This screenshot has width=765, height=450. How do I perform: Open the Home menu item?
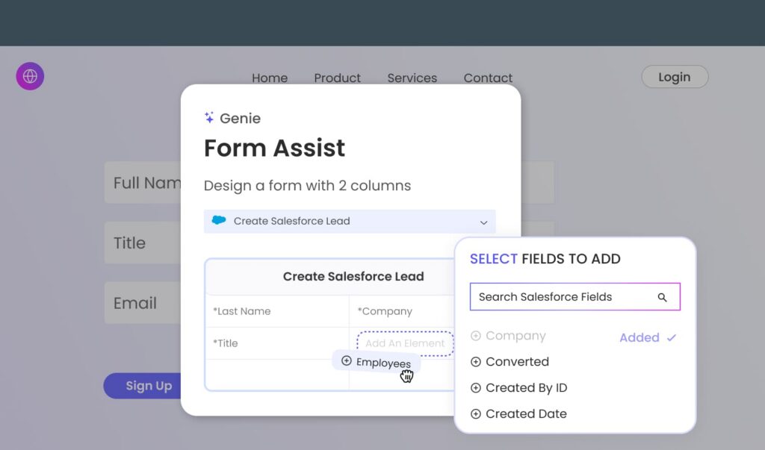[x=270, y=78]
